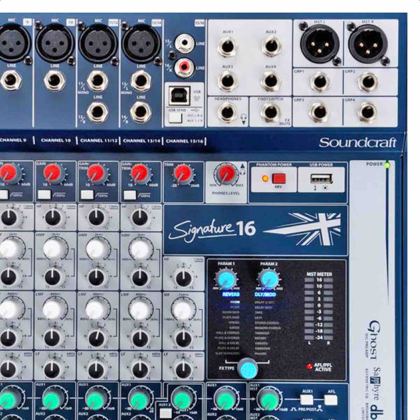Click the PARAM 2 knob above DLY/MOD
The image size is (420, 420).
pyautogui.click(x=268, y=279)
